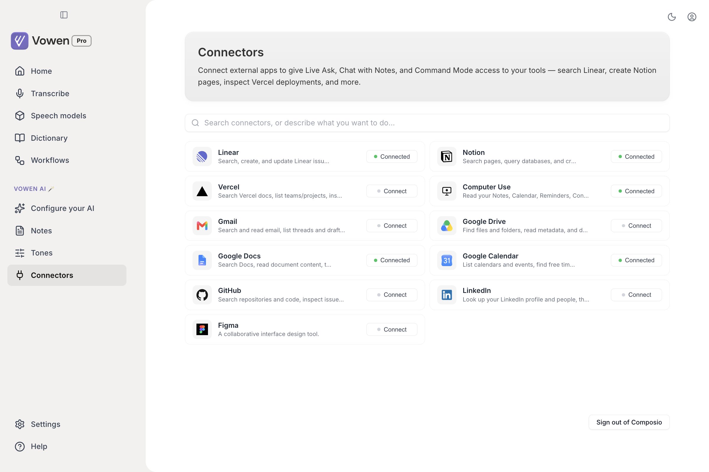Click Notion's Connected status button
Image resolution: width=709 pixels, height=472 pixels.
636,157
